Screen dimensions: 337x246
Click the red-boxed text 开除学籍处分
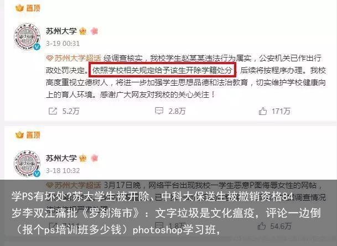pyautogui.click(x=209, y=70)
